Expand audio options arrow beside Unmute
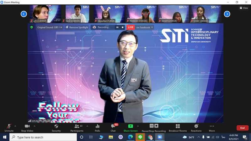Image resolution: width=251 pixels, height=141 pixels. [x=15, y=126]
